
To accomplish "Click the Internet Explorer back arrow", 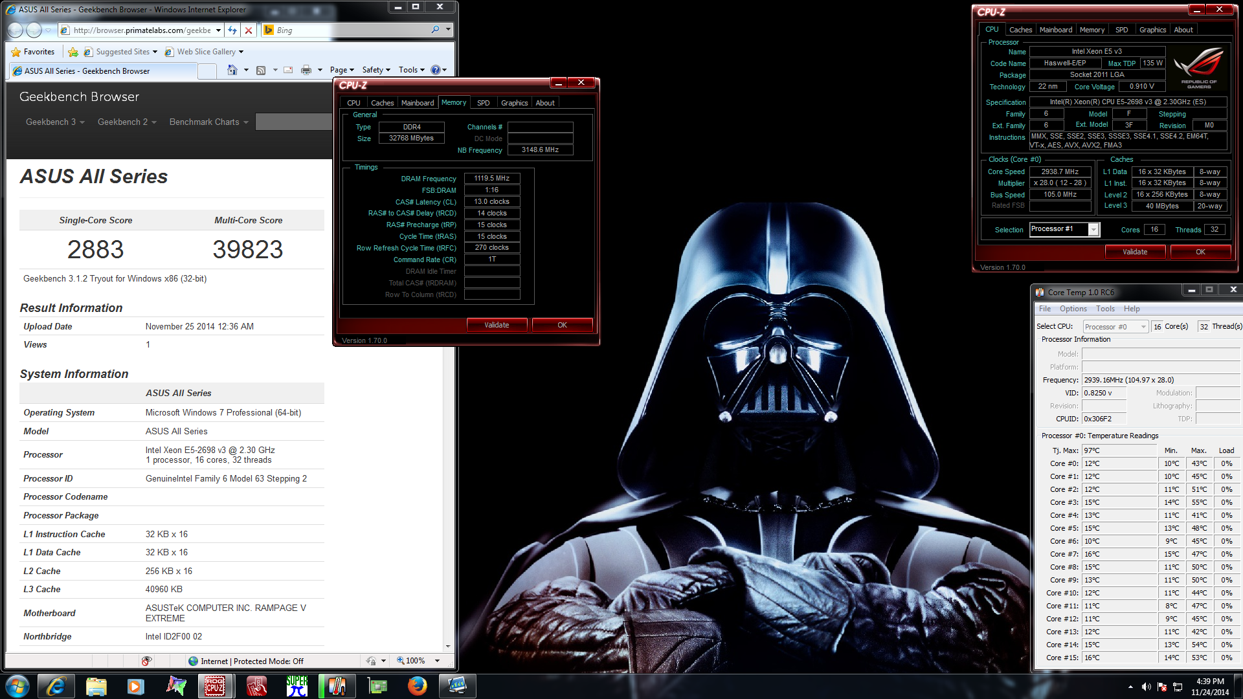I will [16, 30].
